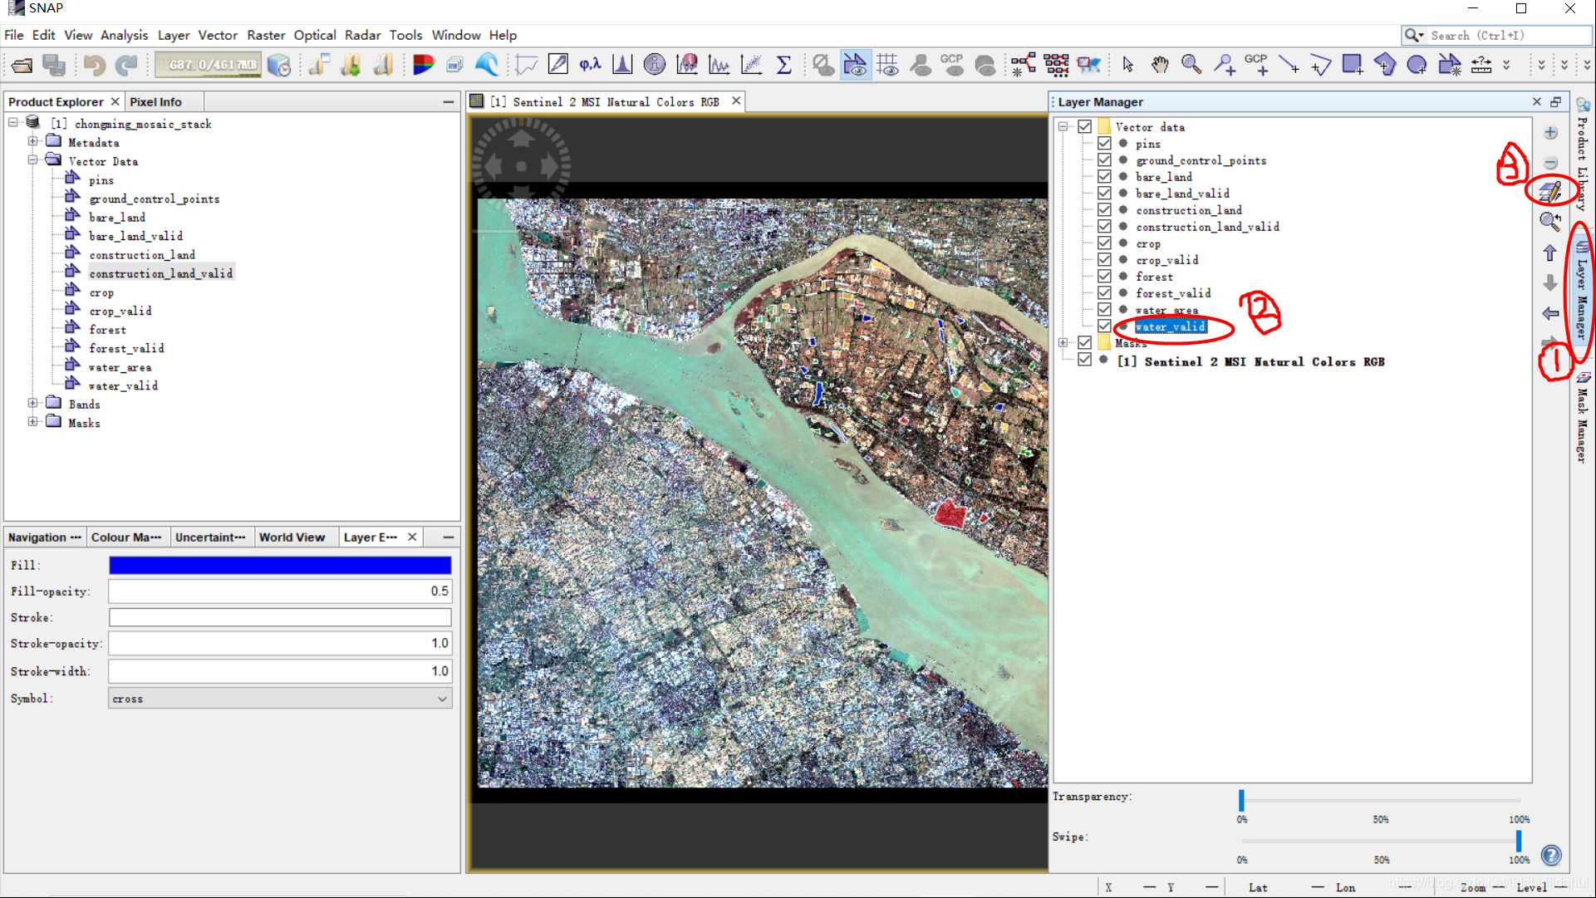Collapse chongming_mosaic_stack product node
This screenshot has height=898, width=1596.
click(x=13, y=123)
